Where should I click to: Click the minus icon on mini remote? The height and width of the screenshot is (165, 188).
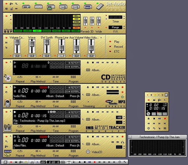159,95
